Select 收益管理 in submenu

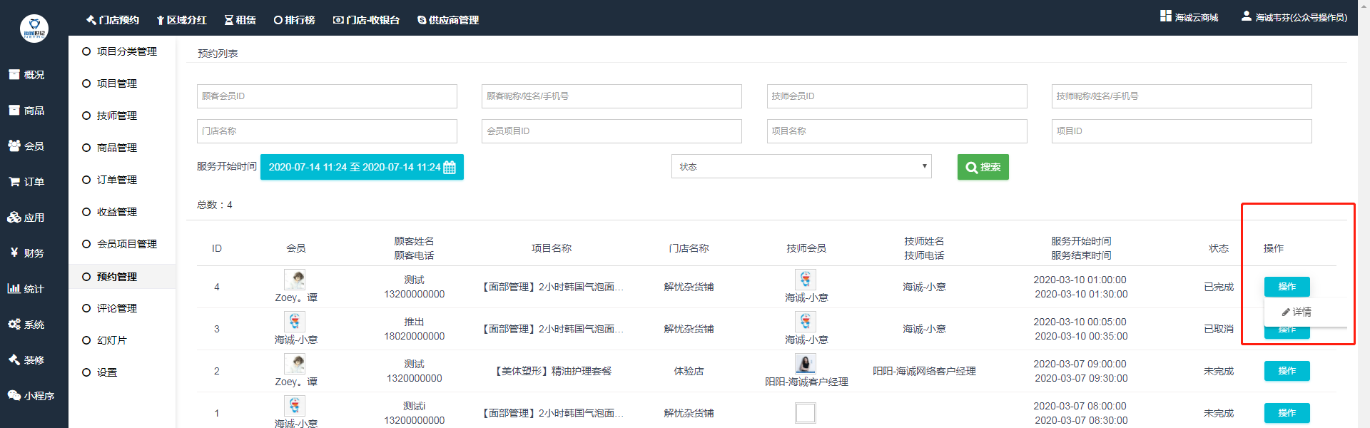tap(110, 212)
